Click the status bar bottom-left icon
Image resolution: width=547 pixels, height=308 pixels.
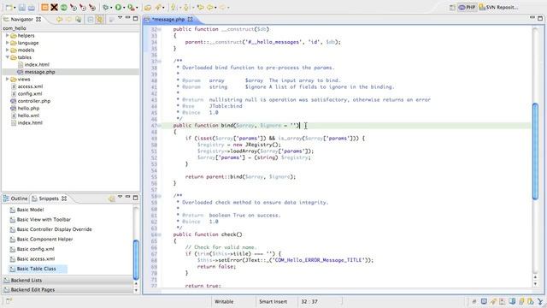[x=9, y=300]
